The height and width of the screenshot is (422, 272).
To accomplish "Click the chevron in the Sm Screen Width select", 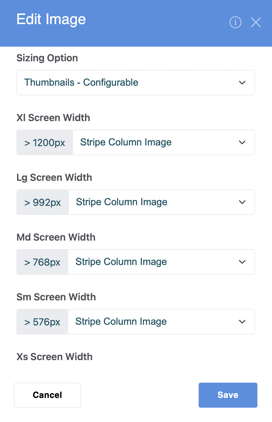I will click(x=242, y=322).
